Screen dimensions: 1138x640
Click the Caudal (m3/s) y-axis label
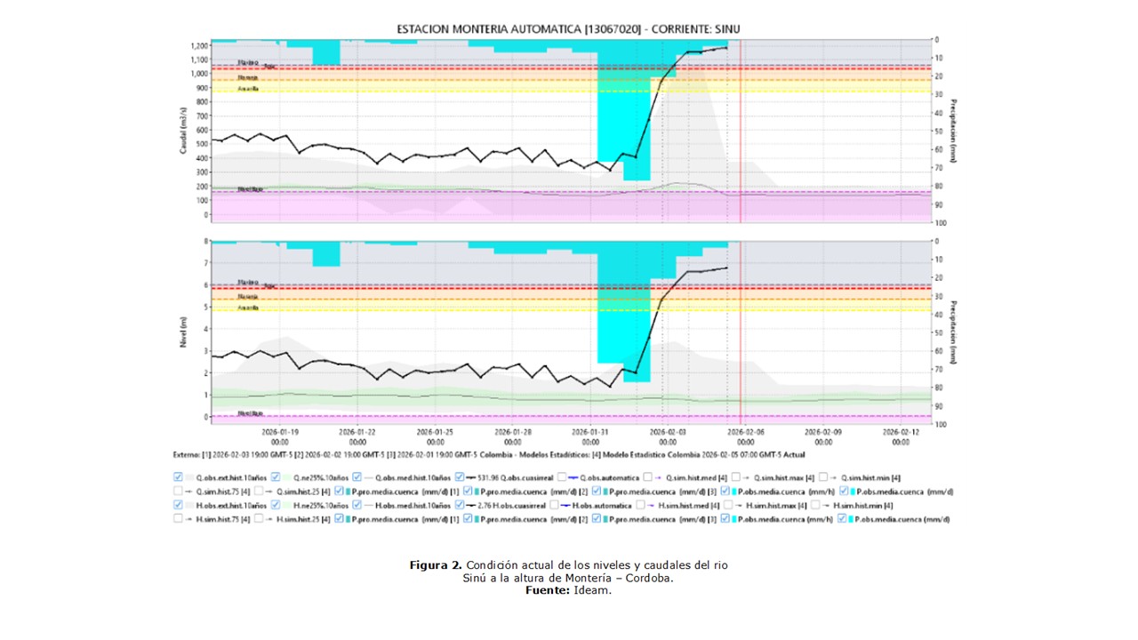tap(184, 131)
